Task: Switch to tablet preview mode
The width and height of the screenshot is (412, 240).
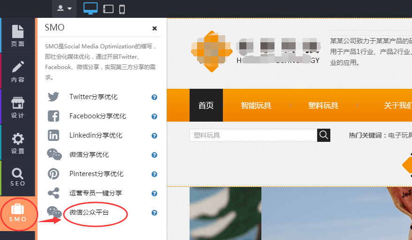Action: tap(108, 9)
